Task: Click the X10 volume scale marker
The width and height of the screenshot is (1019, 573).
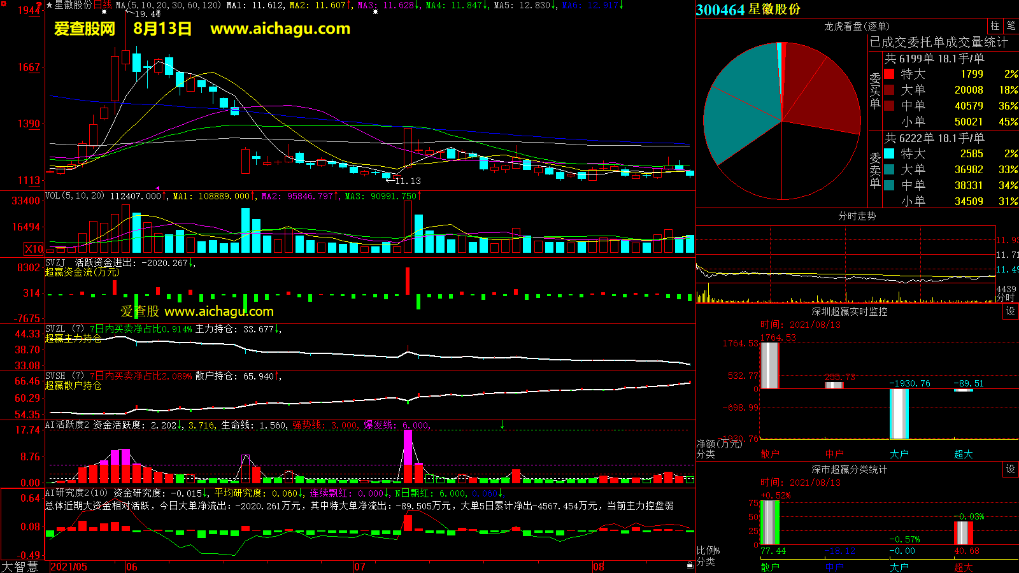Action: tap(34, 249)
